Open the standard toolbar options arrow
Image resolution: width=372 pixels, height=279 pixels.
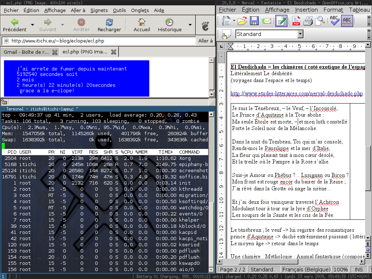[369, 24]
